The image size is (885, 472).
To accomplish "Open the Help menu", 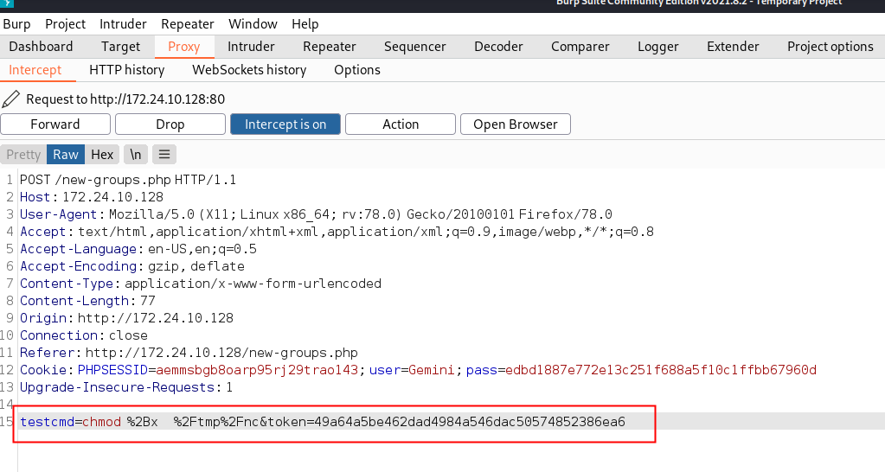I will coord(305,24).
